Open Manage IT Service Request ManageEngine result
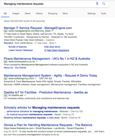The height and width of the screenshot is (137, 115). point(38,28)
